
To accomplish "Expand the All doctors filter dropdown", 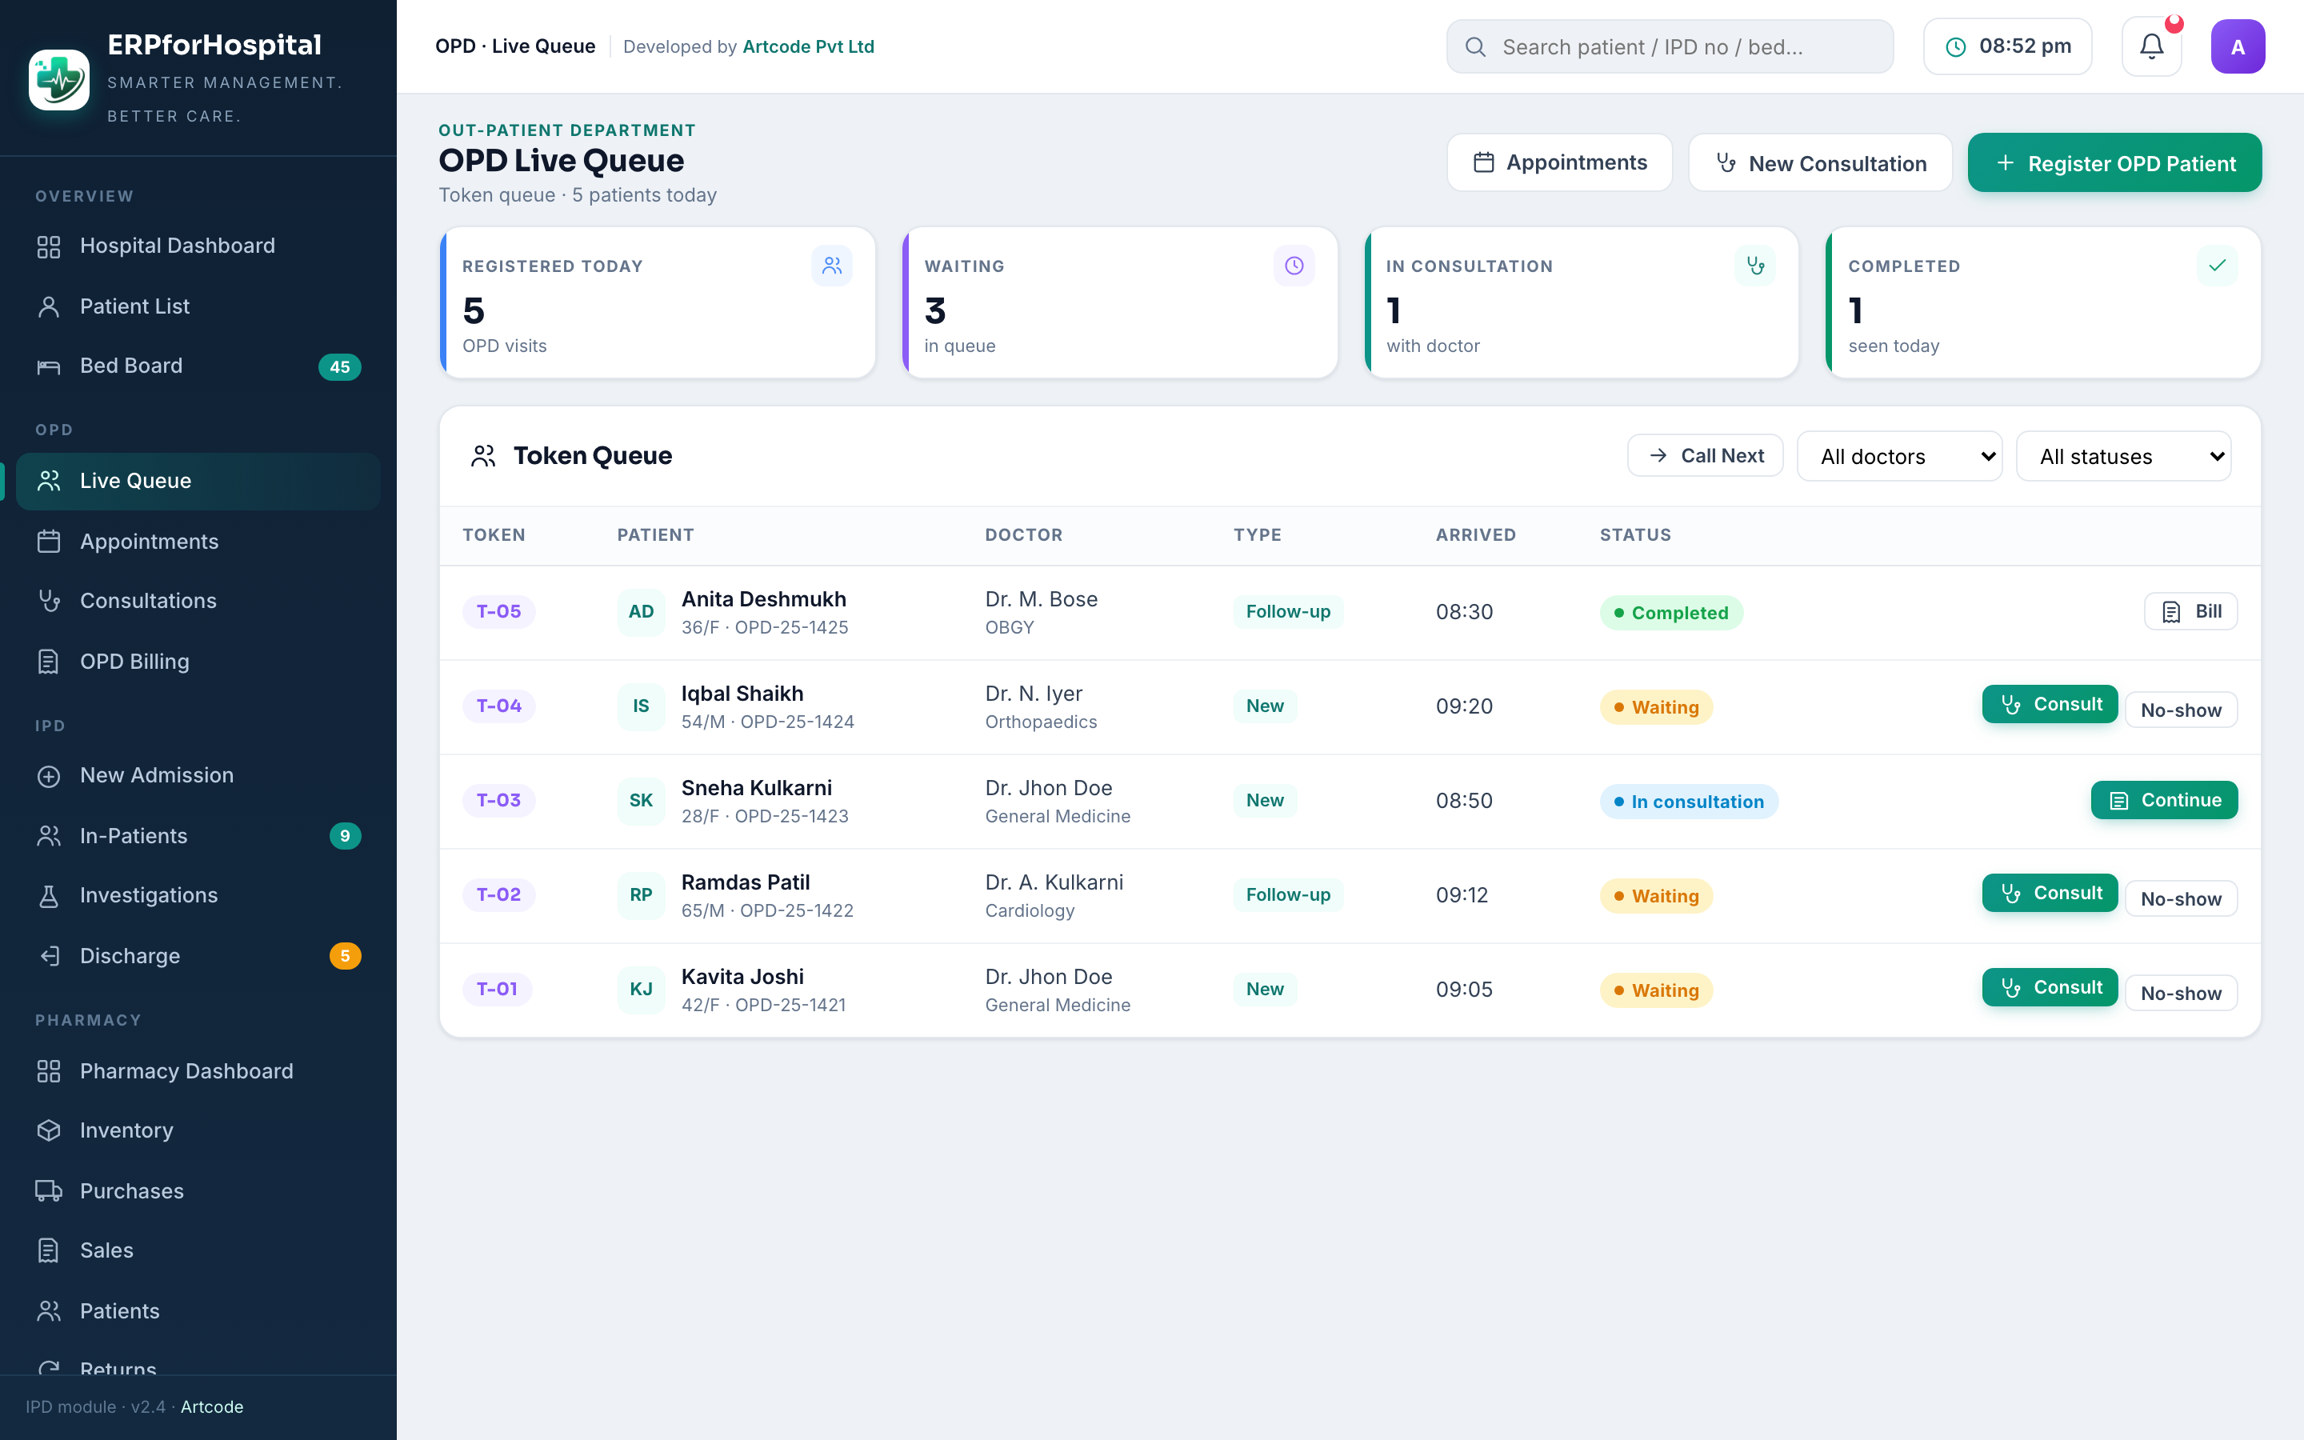I will pyautogui.click(x=1899, y=456).
